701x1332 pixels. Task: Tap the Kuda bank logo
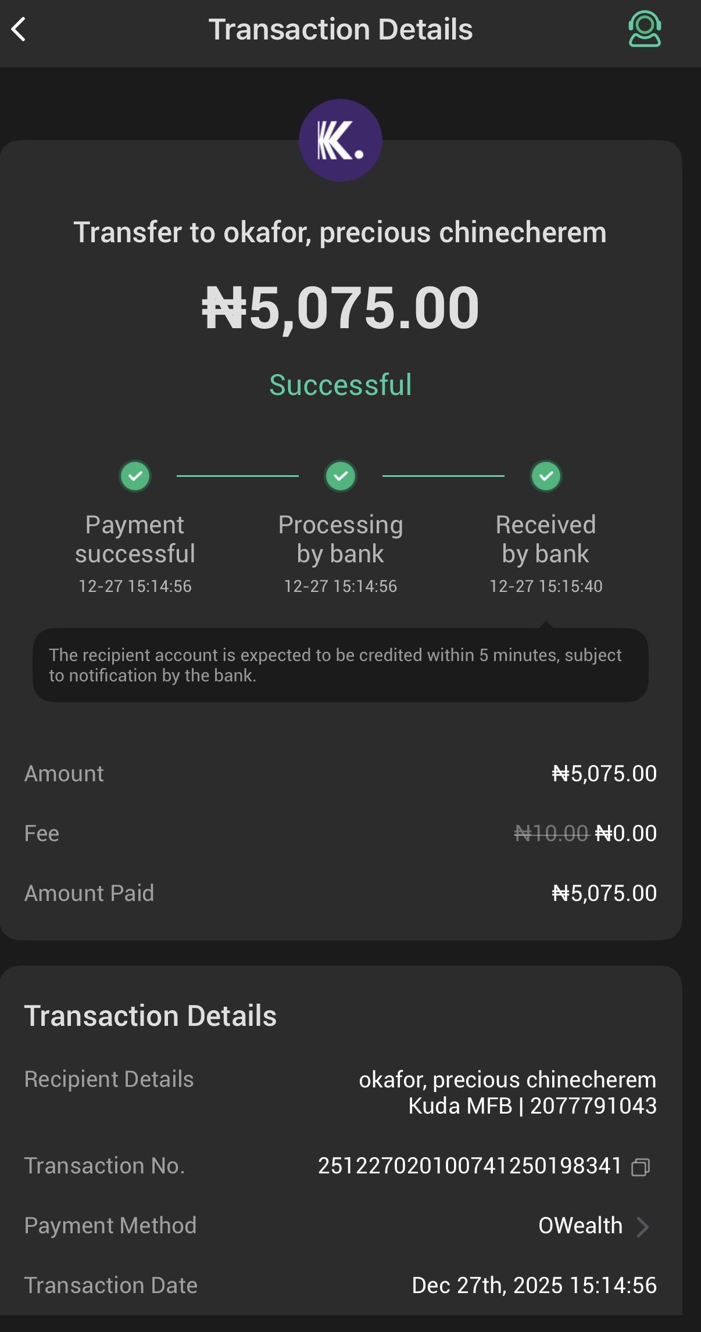(340, 140)
